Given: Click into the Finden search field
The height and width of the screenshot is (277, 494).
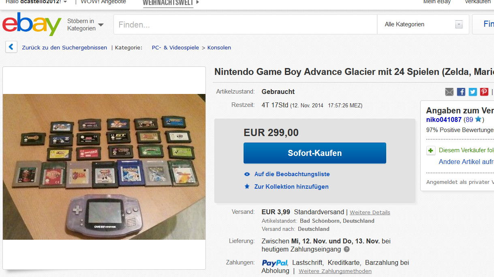Looking at the screenshot, I should click(245, 24).
